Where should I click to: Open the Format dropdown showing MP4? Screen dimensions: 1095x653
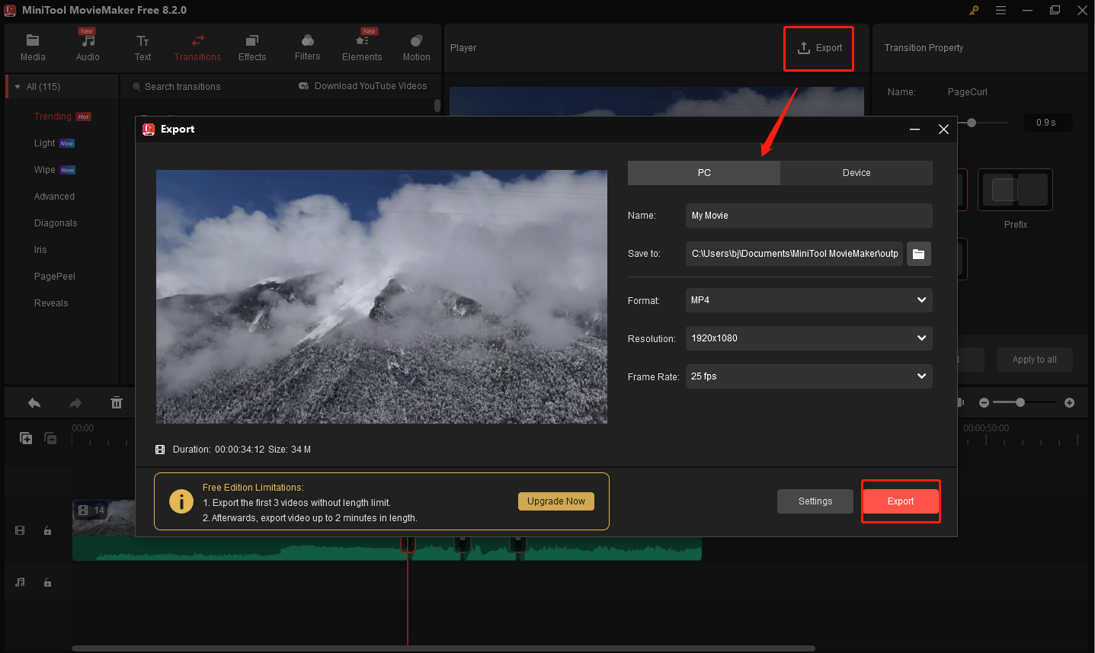[809, 300]
